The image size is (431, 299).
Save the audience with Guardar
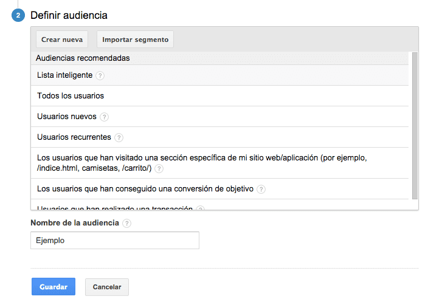53,287
